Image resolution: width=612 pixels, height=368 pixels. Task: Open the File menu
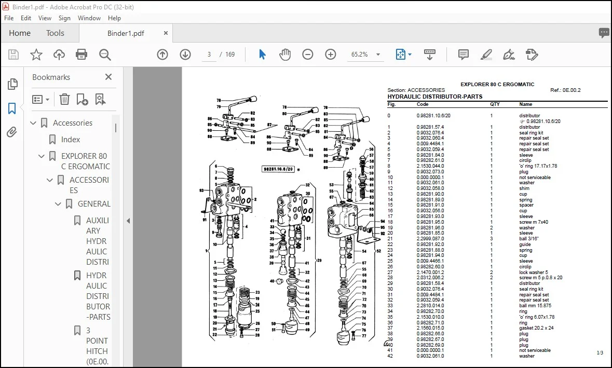click(9, 18)
